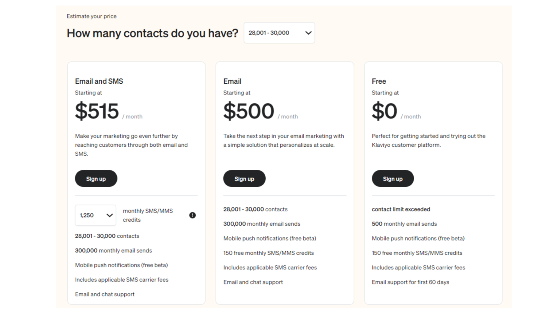Choose Sign up on the Free plan
The image size is (550, 310).
pos(392,179)
